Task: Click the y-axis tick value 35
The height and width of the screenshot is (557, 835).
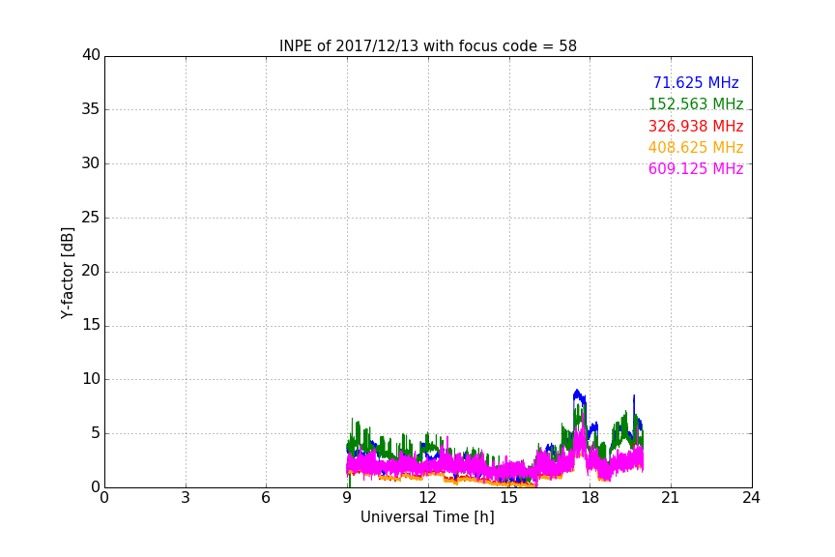Action: tap(91, 109)
